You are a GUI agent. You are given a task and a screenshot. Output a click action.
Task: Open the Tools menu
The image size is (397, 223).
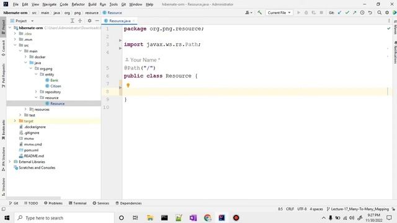pos(114,4)
